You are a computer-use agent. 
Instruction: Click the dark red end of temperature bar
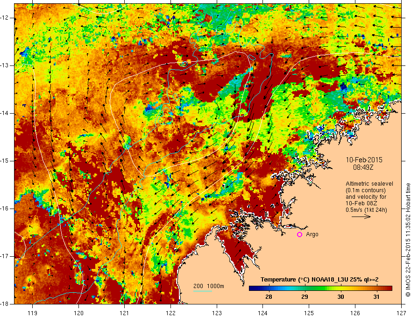pos(390,289)
